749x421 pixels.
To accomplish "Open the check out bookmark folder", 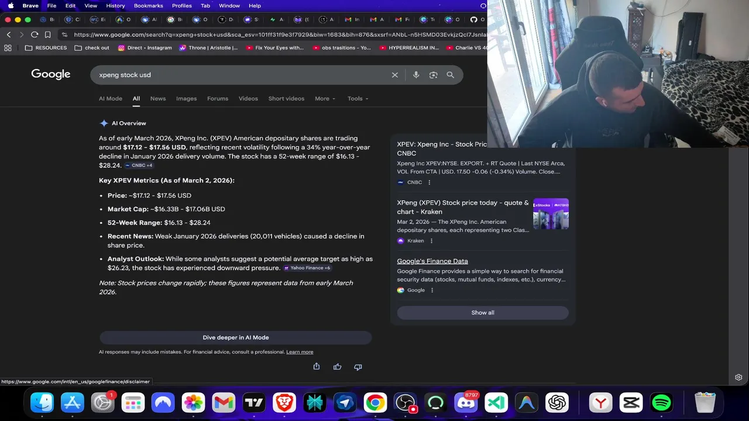I will [92, 48].
